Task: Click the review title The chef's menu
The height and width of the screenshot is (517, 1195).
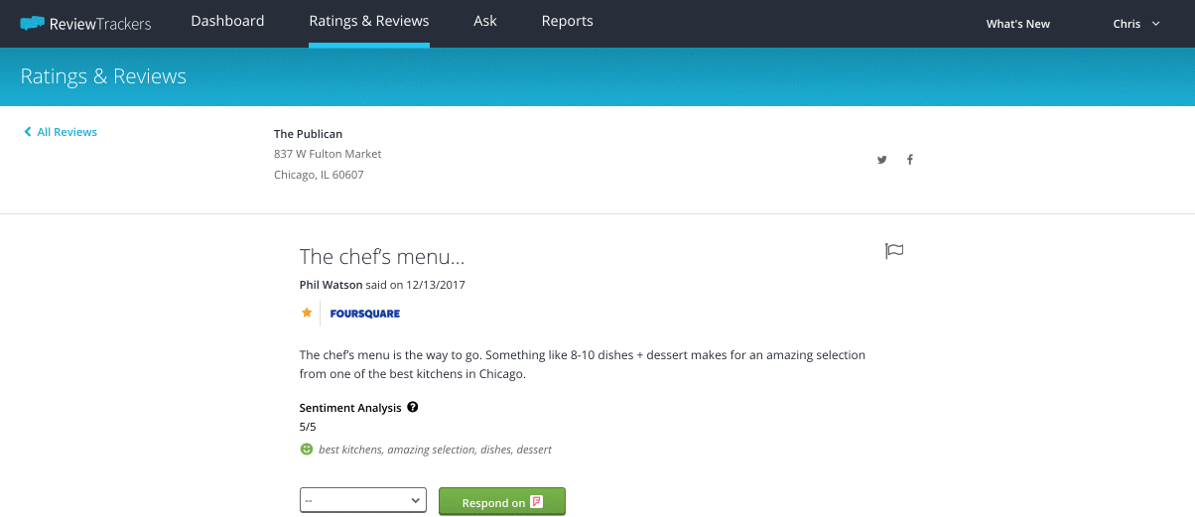Action: pyautogui.click(x=382, y=257)
